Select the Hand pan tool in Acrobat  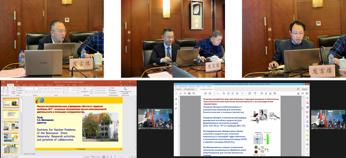coord(229,94)
